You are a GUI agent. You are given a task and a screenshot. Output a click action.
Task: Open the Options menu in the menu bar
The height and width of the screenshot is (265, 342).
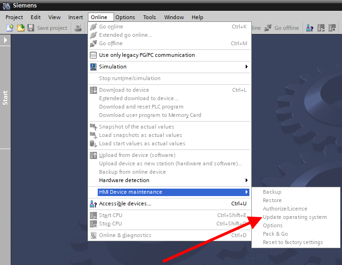[125, 17]
